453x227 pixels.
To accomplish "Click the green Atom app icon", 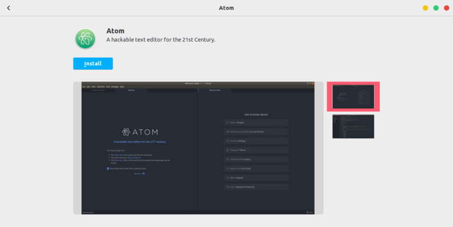I will tap(85, 39).
